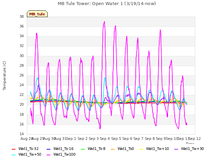Click the Sep 2 date label
Image resolution: width=215 pixels, height=161 pixels.
(x=83, y=139)
